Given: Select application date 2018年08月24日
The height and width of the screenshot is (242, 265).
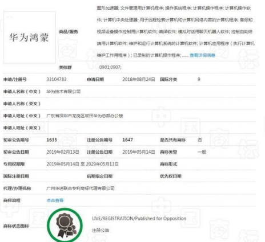Looking at the screenshot, I should [x=139, y=79].
